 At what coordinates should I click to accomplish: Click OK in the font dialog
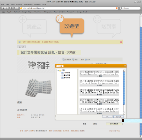coord(107,117)
